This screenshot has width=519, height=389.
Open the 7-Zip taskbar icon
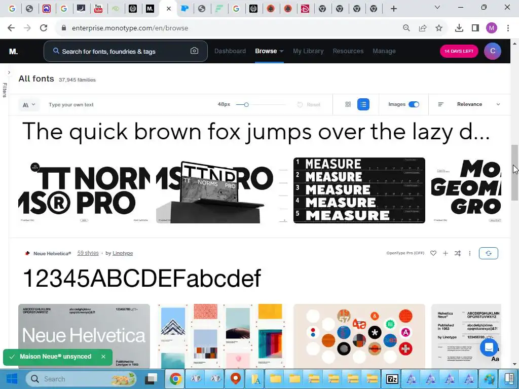point(392,379)
